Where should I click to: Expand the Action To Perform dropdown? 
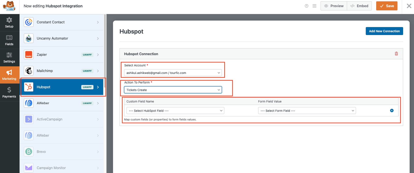173,90
